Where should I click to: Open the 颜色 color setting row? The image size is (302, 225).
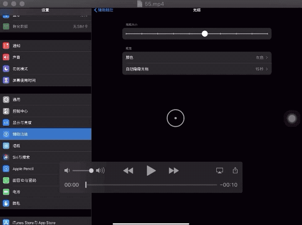pyautogui.click(x=197, y=57)
